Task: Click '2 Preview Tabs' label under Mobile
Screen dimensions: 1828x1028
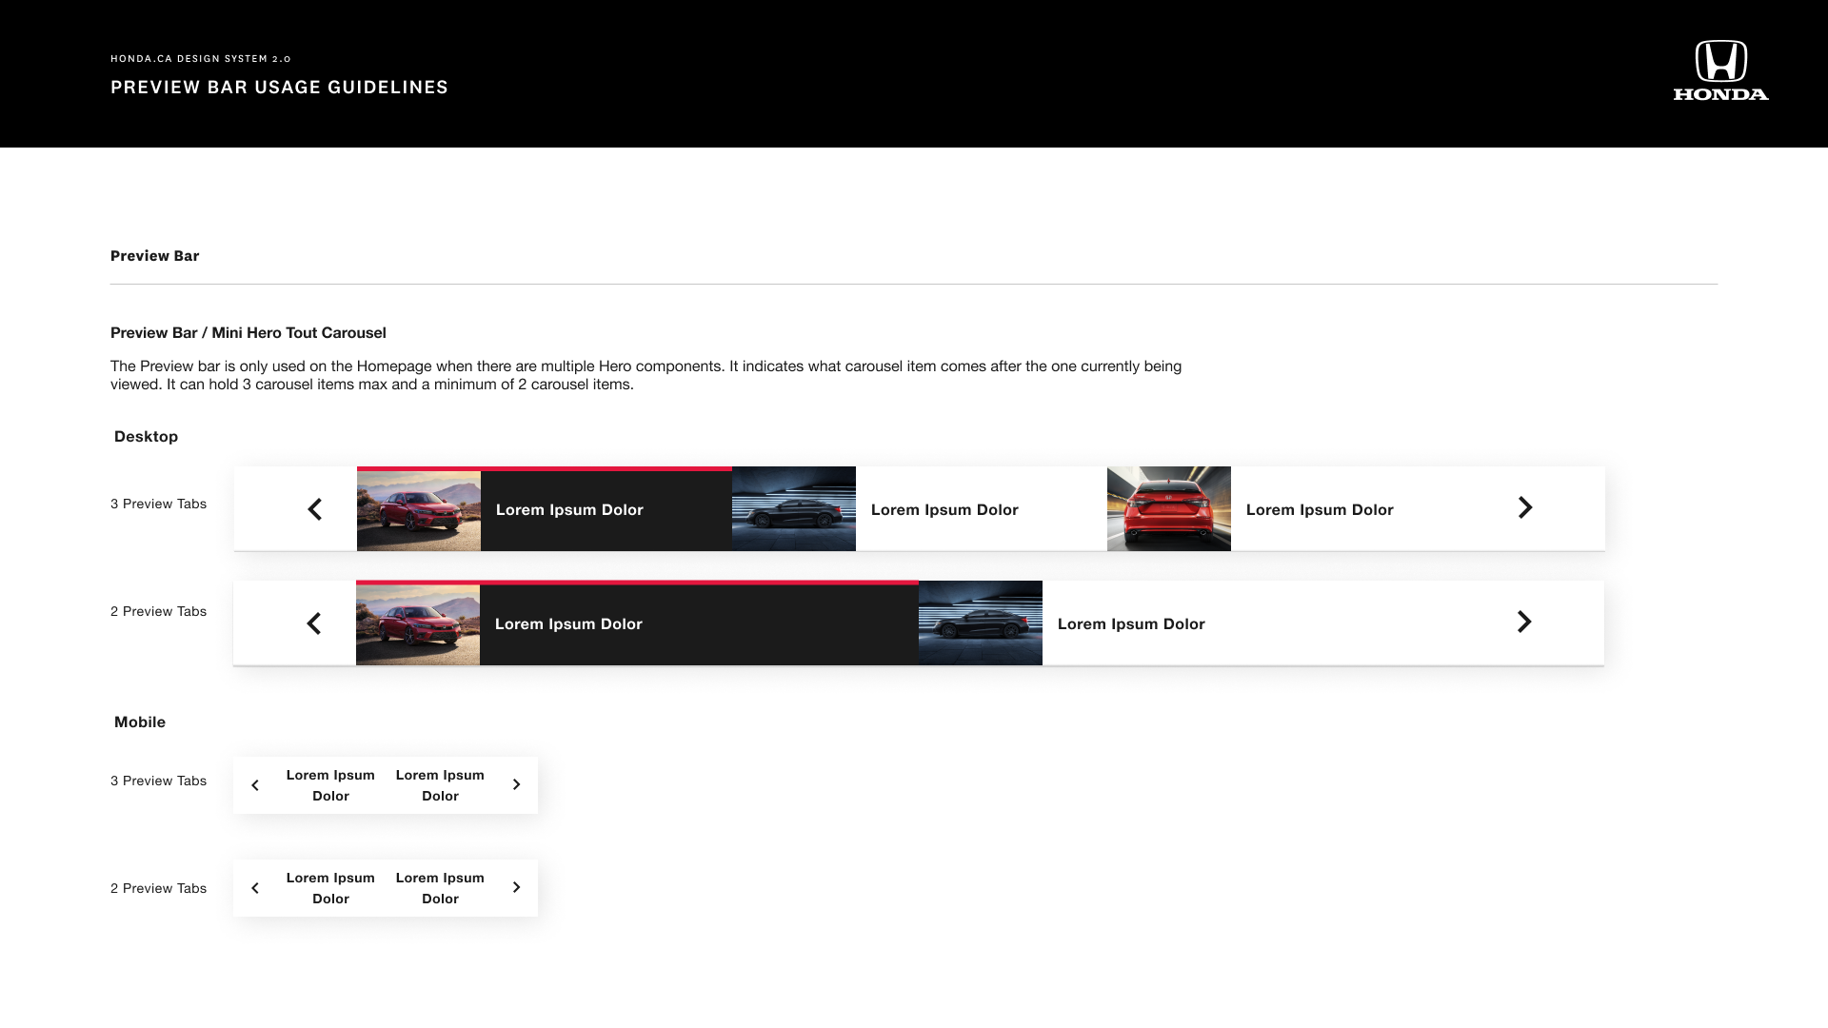Action: coord(158,888)
